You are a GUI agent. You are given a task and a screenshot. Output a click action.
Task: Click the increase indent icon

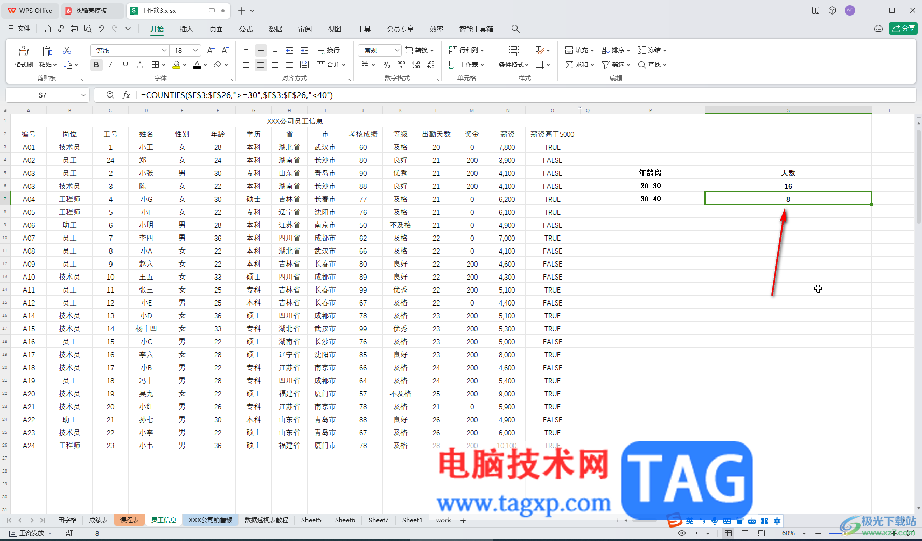[x=304, y=50]
